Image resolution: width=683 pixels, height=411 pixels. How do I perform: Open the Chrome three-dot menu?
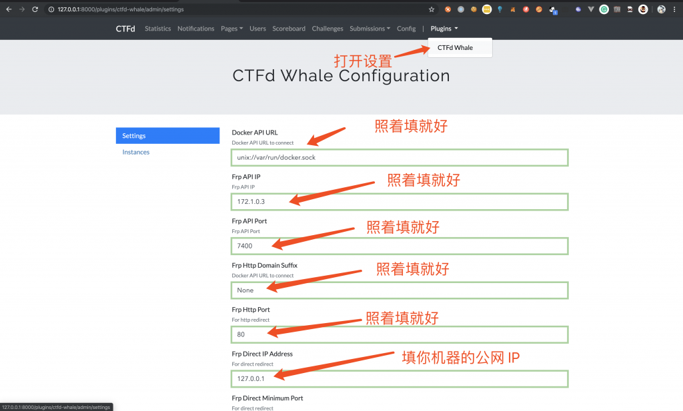pos(675,9)
